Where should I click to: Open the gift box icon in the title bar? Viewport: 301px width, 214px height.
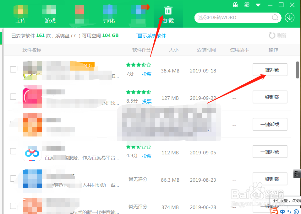[x=235, y=5]
